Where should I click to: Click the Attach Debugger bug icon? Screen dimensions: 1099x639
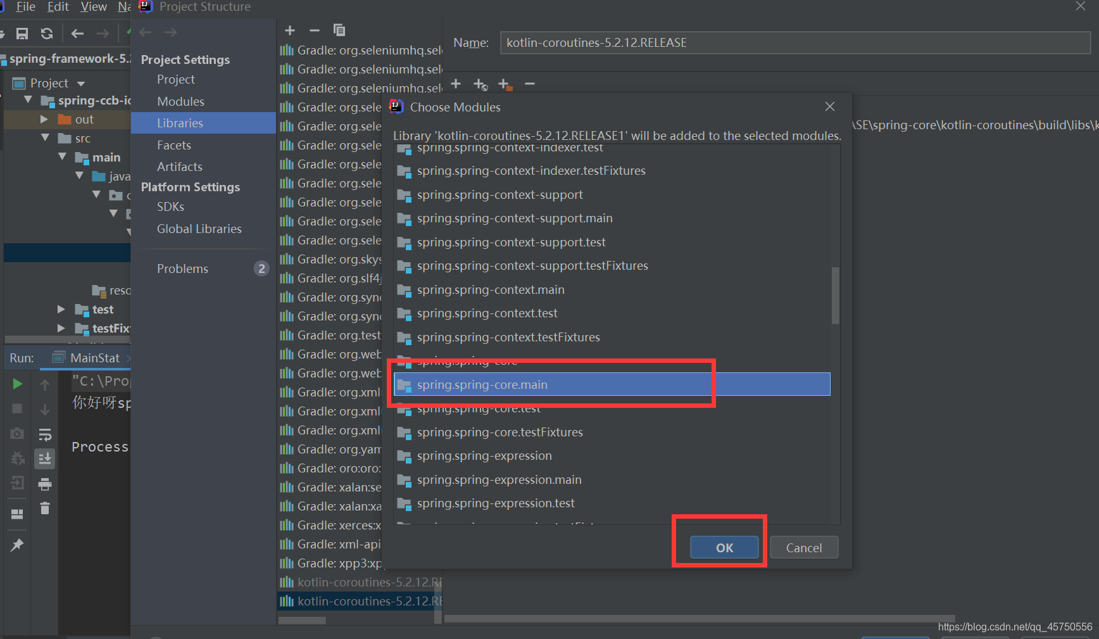click(x=18, y=459)
